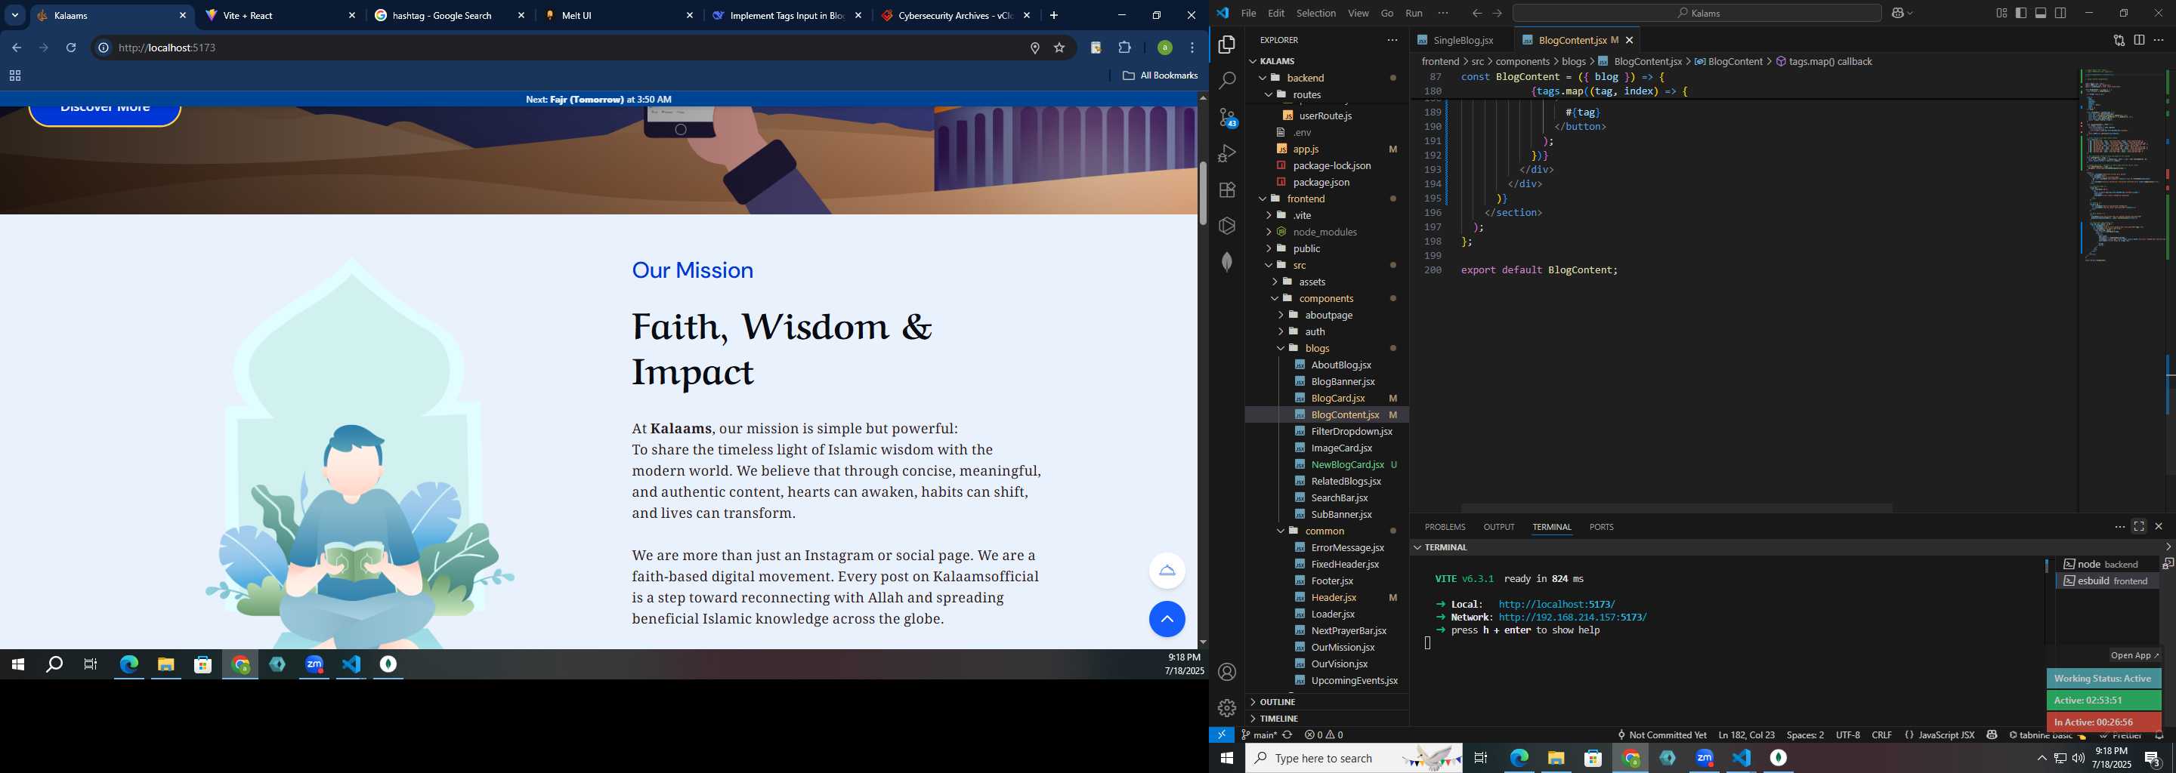2176x773 pixels.
Task: Open the Extensions view in VS Code
Action: [1227, 190]
